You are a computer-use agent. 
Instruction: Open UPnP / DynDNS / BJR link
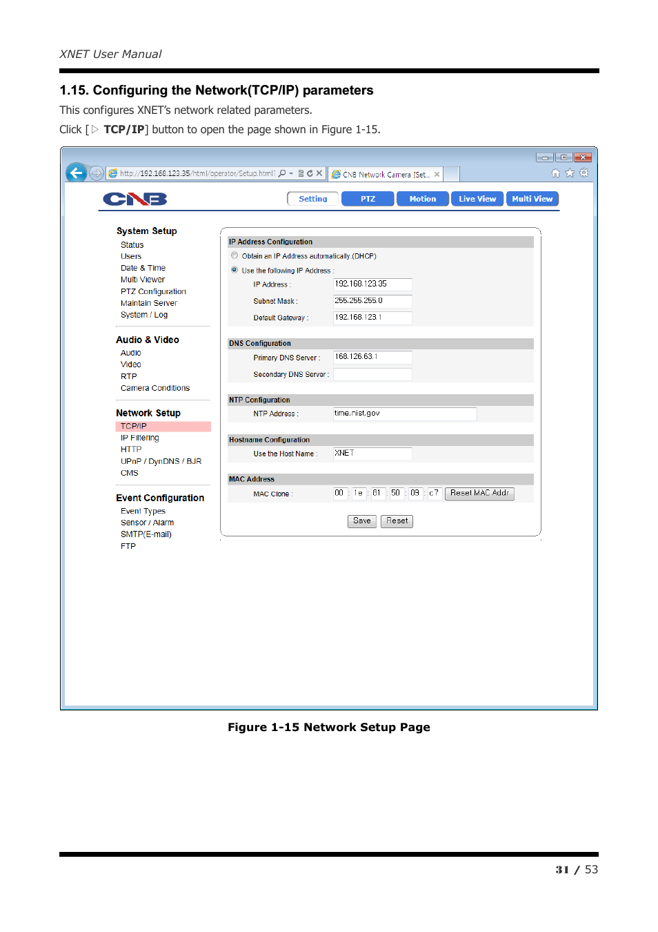[x=161, y=461]
